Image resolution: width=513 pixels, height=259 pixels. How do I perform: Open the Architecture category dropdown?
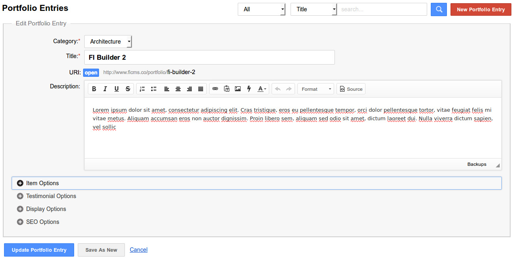coord(108,42)
